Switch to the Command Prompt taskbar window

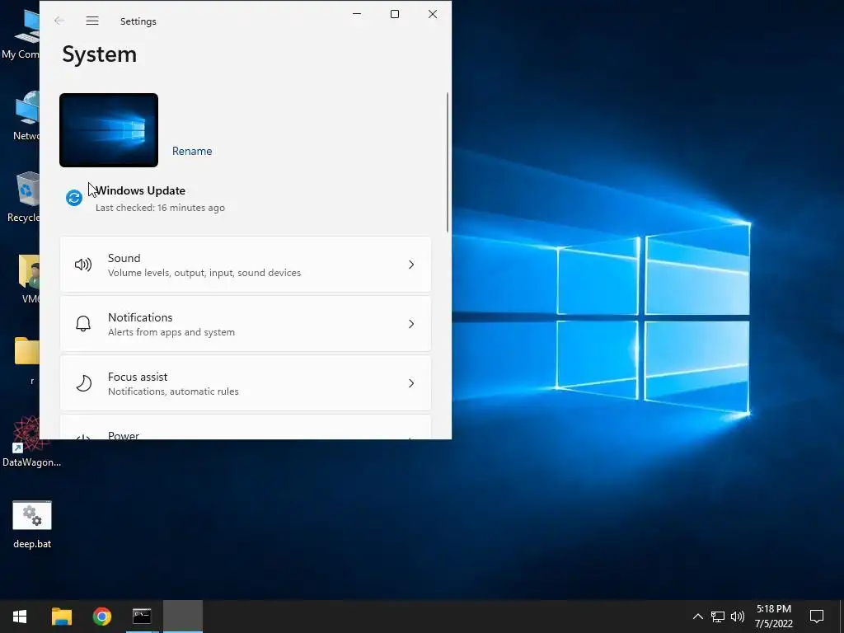pos(142,617)
